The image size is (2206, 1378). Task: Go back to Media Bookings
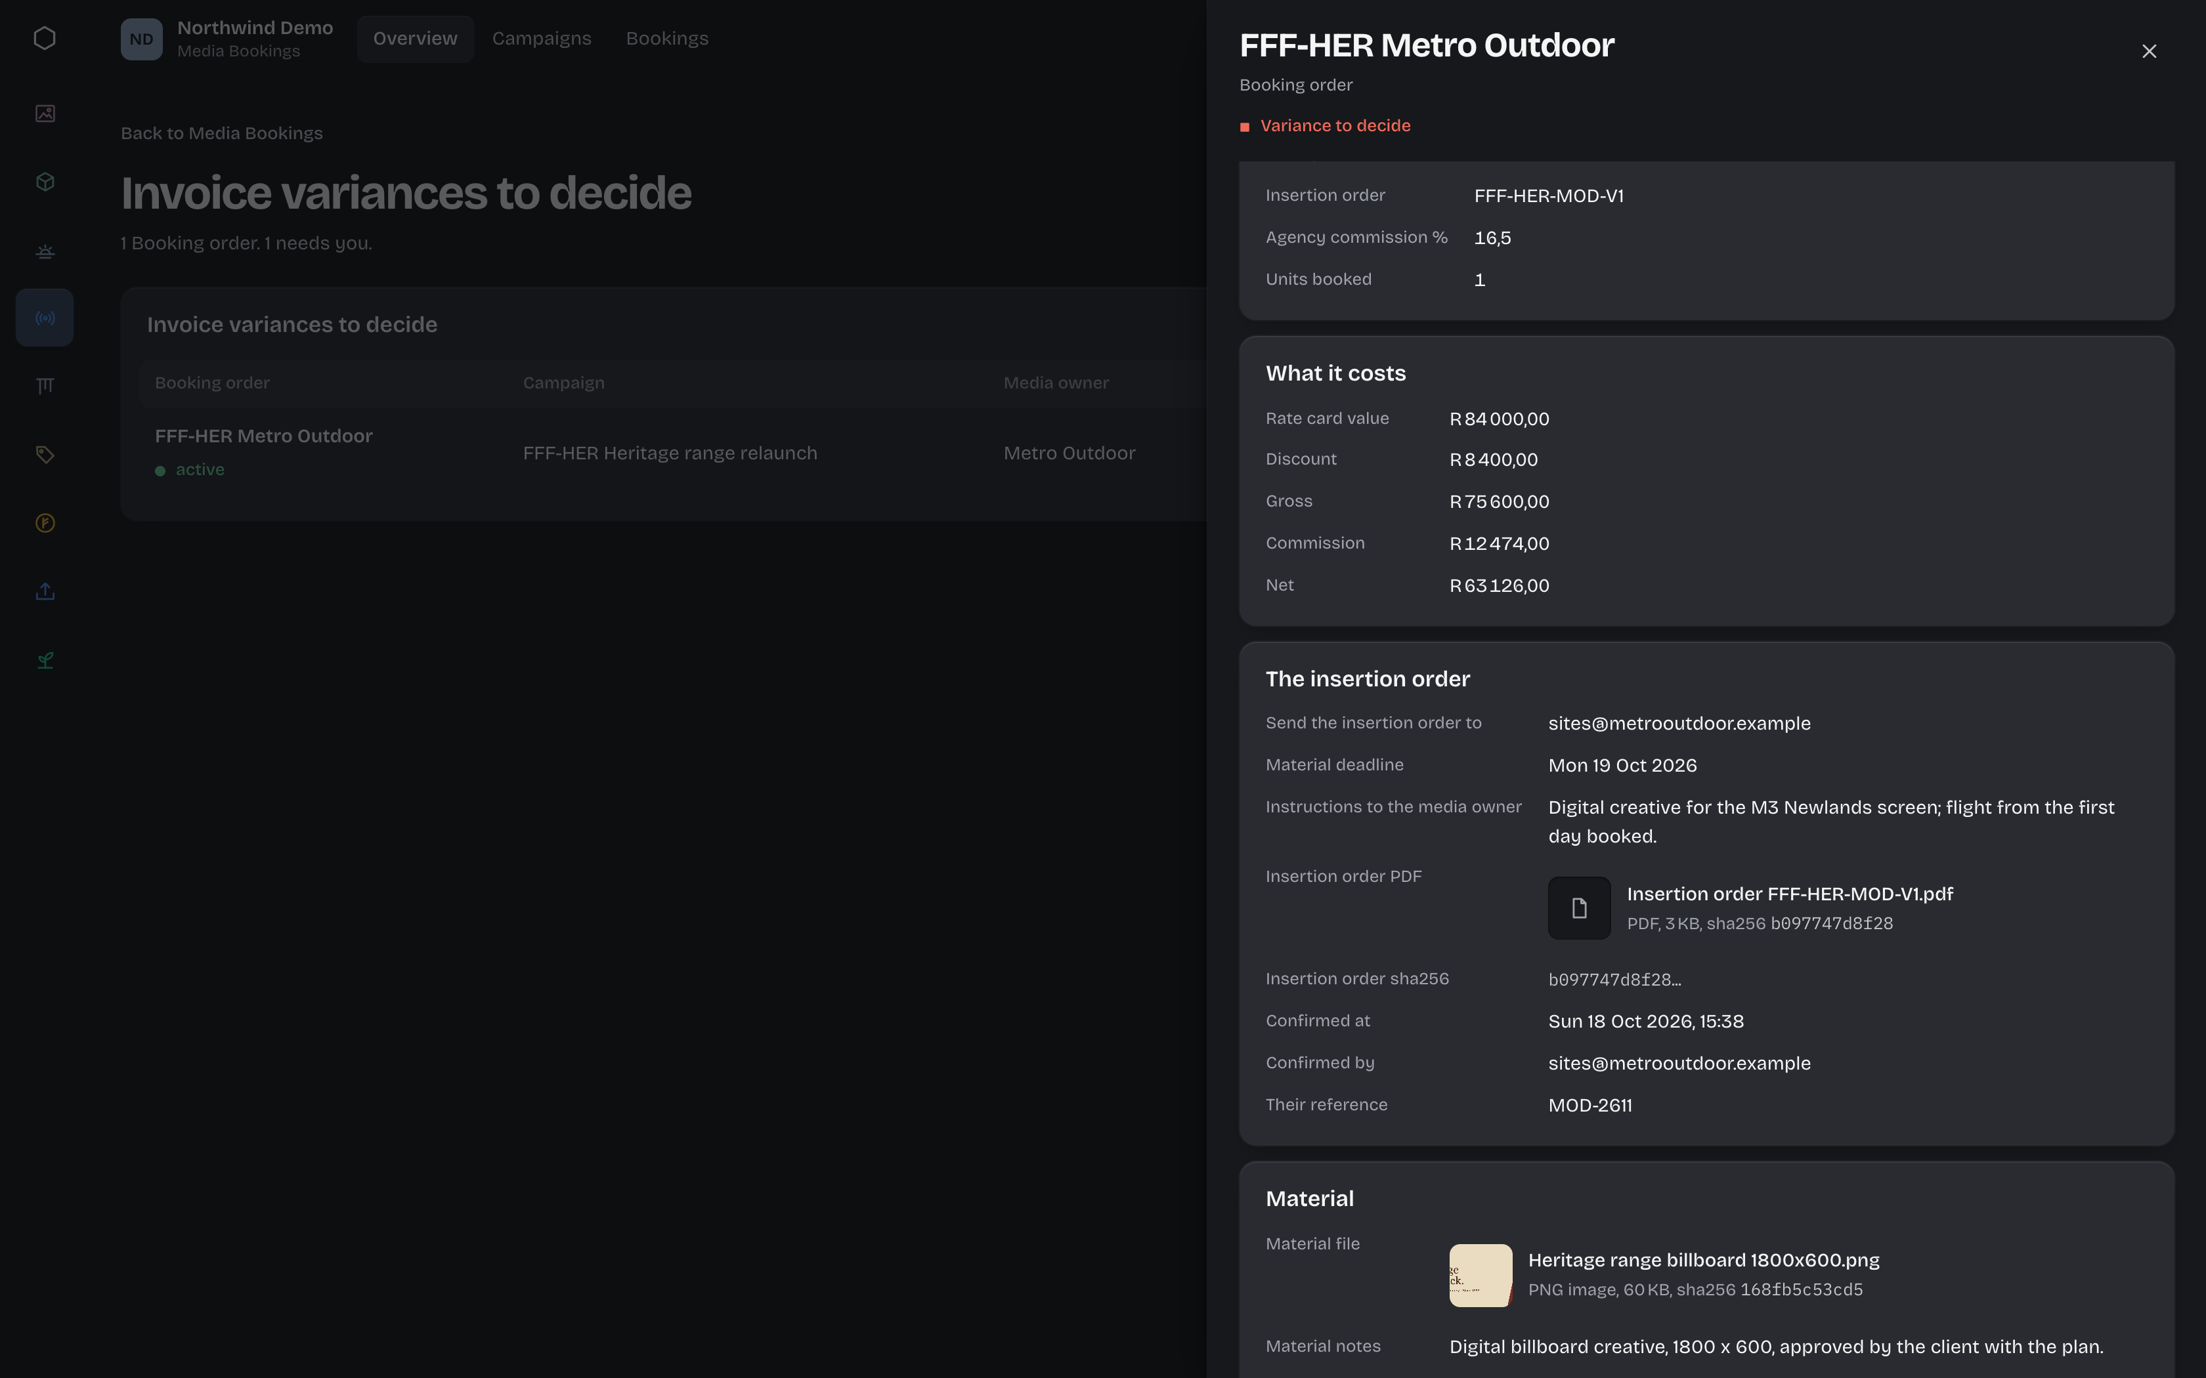pyautogui.click(x=221, y=133)
